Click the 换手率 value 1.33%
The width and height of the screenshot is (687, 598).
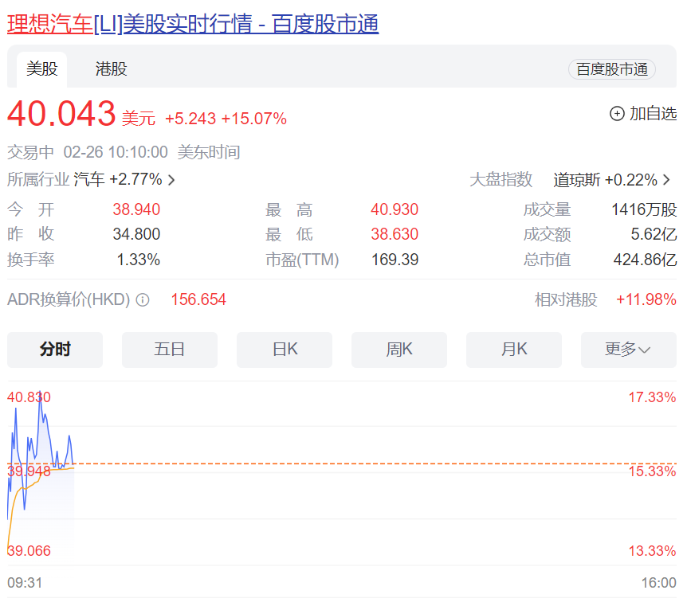(x=139, y=260)
